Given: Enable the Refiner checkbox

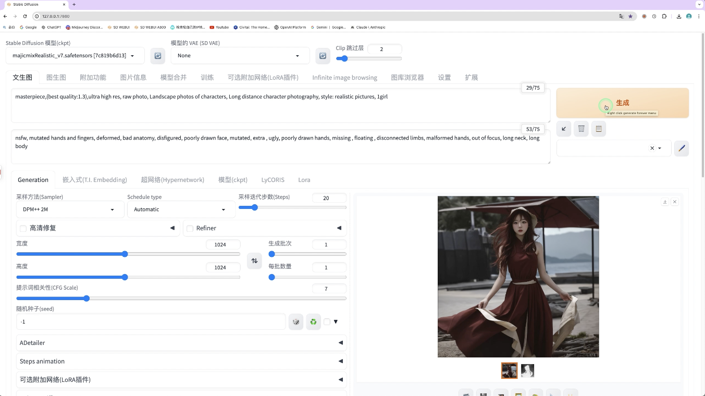Looking at the screenshot, I should tap(190, 228).
